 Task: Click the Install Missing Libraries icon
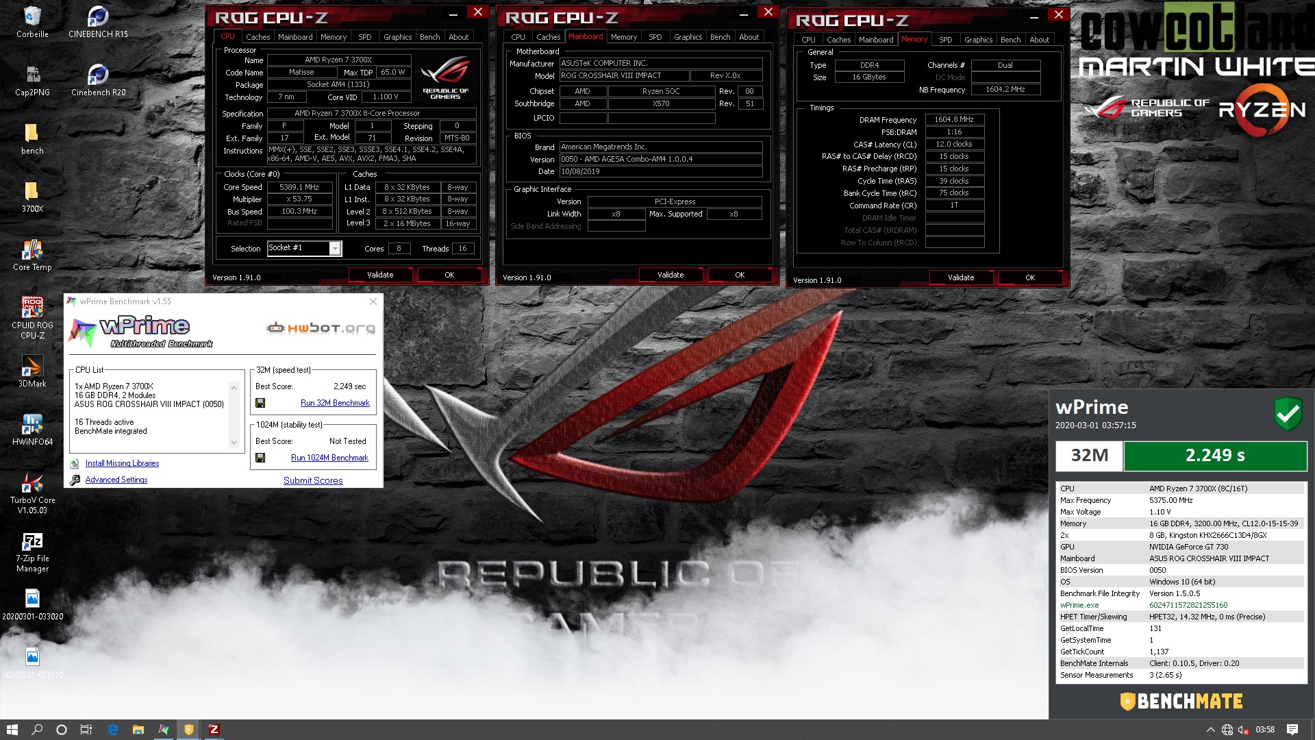(x=75, y=464)
